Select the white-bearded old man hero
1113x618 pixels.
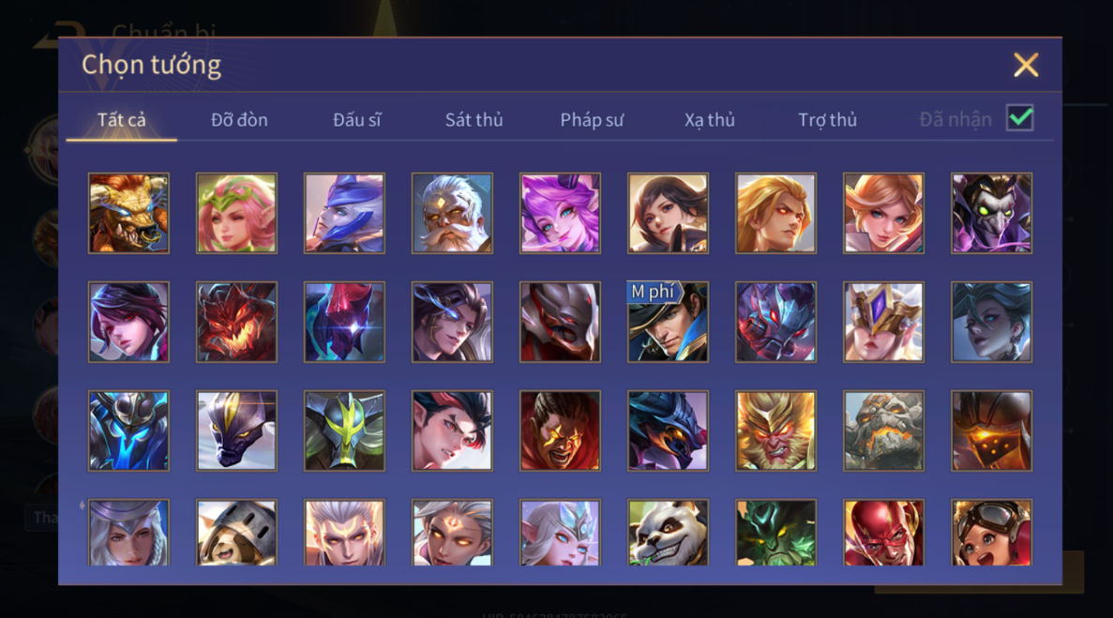click(x=452, y=214)
